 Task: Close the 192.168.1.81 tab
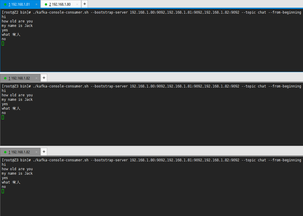(x=36, y=4)
